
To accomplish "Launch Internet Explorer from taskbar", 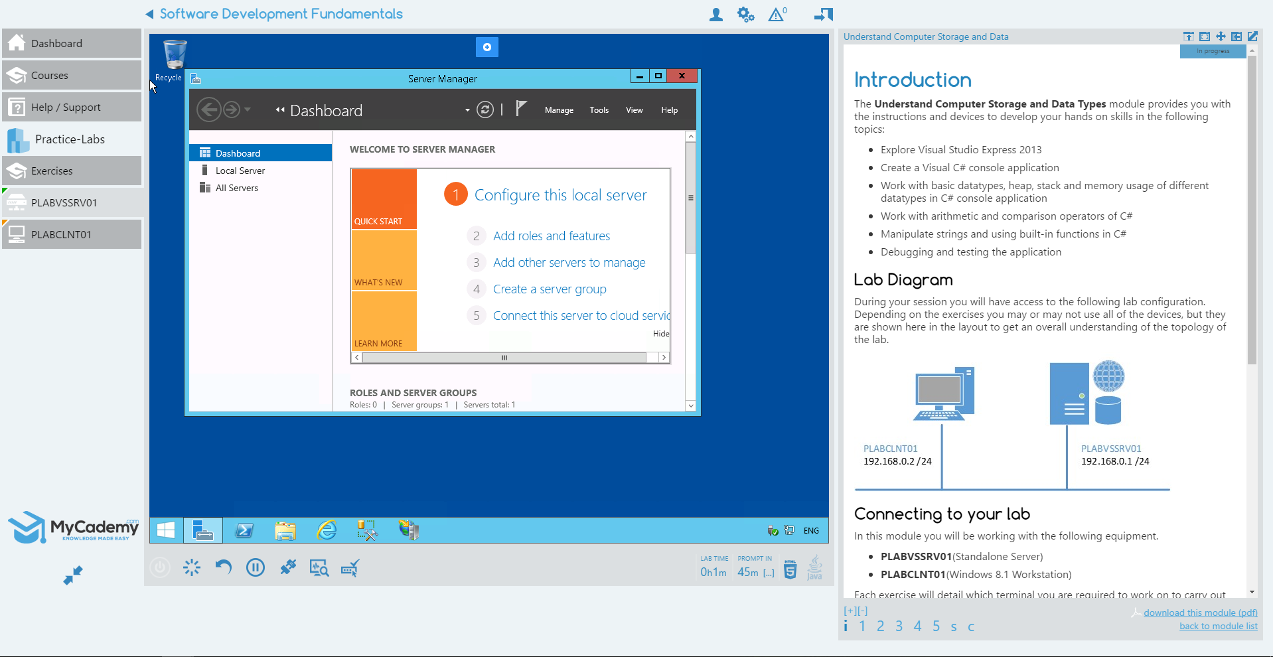I will click(x=327, y=530).
